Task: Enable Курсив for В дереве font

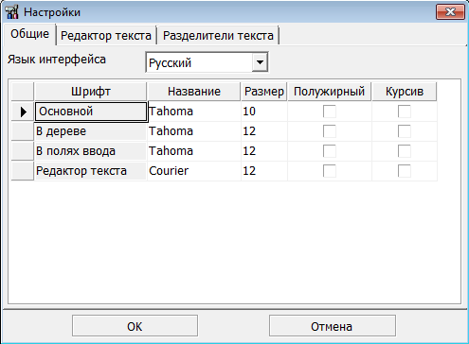Action: pyautogui.click(x=405, y=131)
